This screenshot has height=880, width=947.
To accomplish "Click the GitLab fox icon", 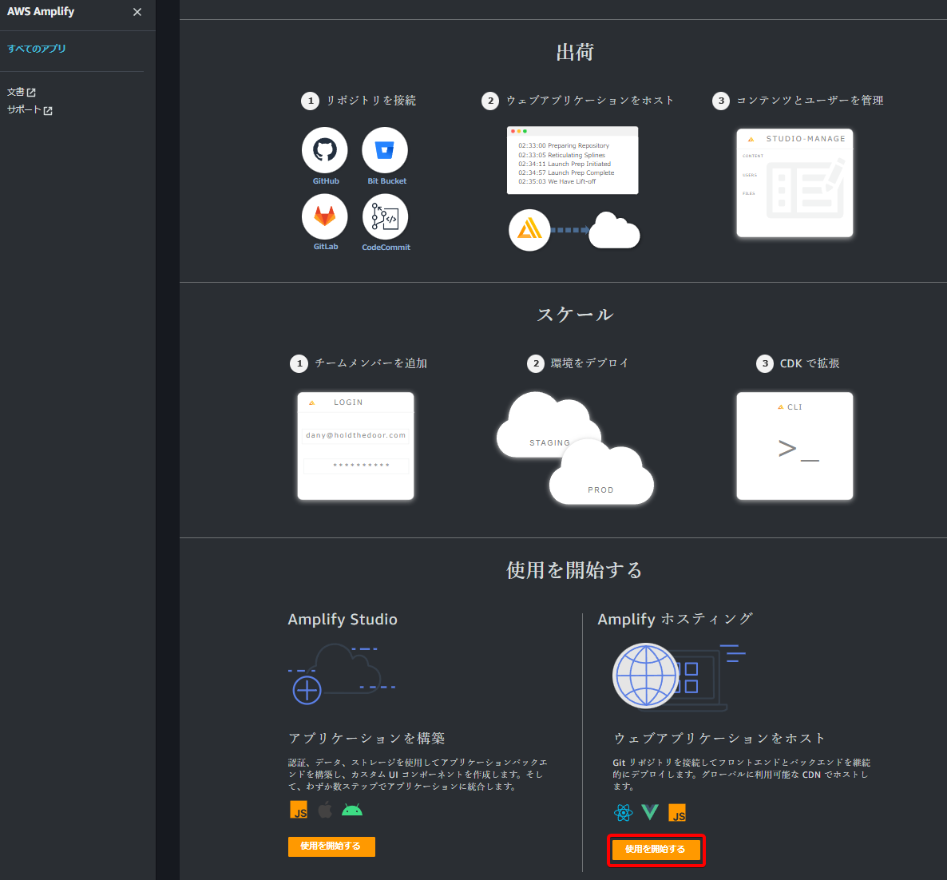I will [x=325, y=216].
